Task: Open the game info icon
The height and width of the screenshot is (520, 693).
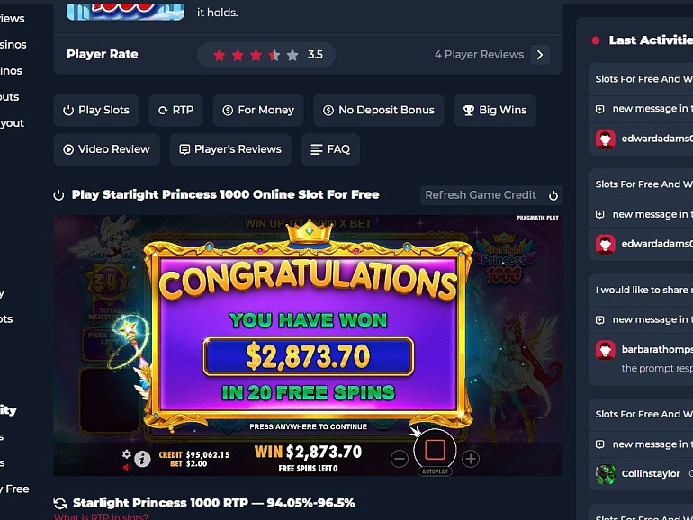Action: [142, 460]
